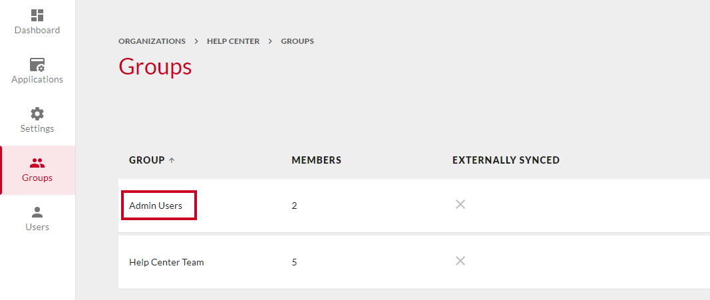Sort by EXTERNALLY SYNCED column header
Viewport: 710px width, 300px height.
tap(506, 160)
